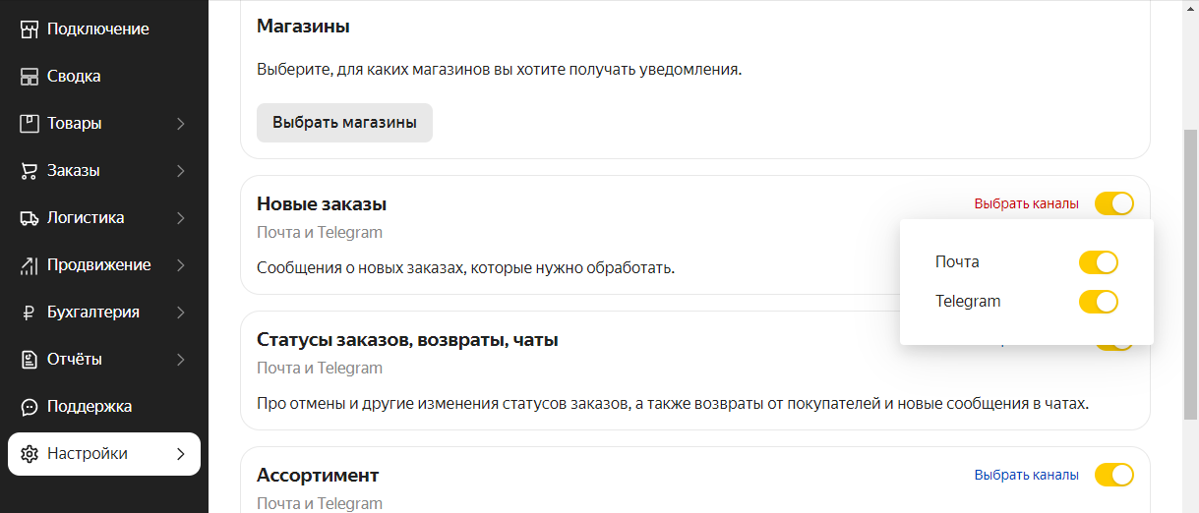This screenshot has height=513, width=1199.
Task: Click the Заказы shopping cart icon
Action: (x=30, y=171)
